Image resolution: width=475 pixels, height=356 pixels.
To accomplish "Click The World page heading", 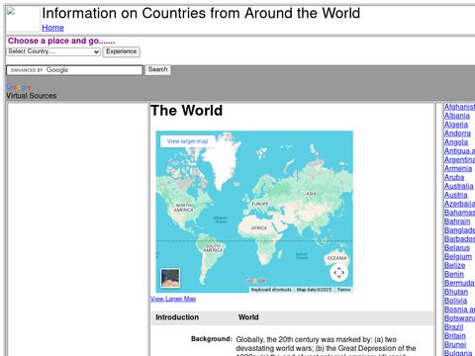I will point(187,111).
